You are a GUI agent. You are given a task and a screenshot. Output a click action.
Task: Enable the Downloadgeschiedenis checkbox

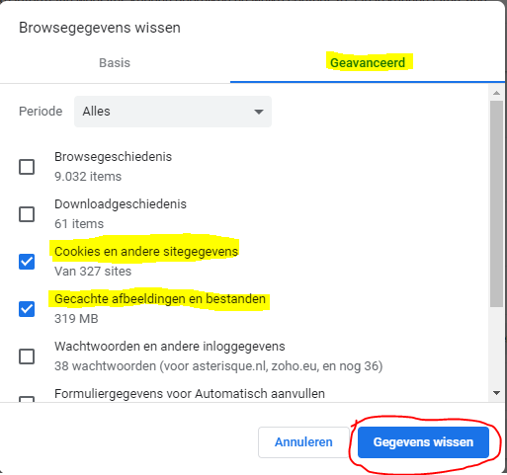27,214
